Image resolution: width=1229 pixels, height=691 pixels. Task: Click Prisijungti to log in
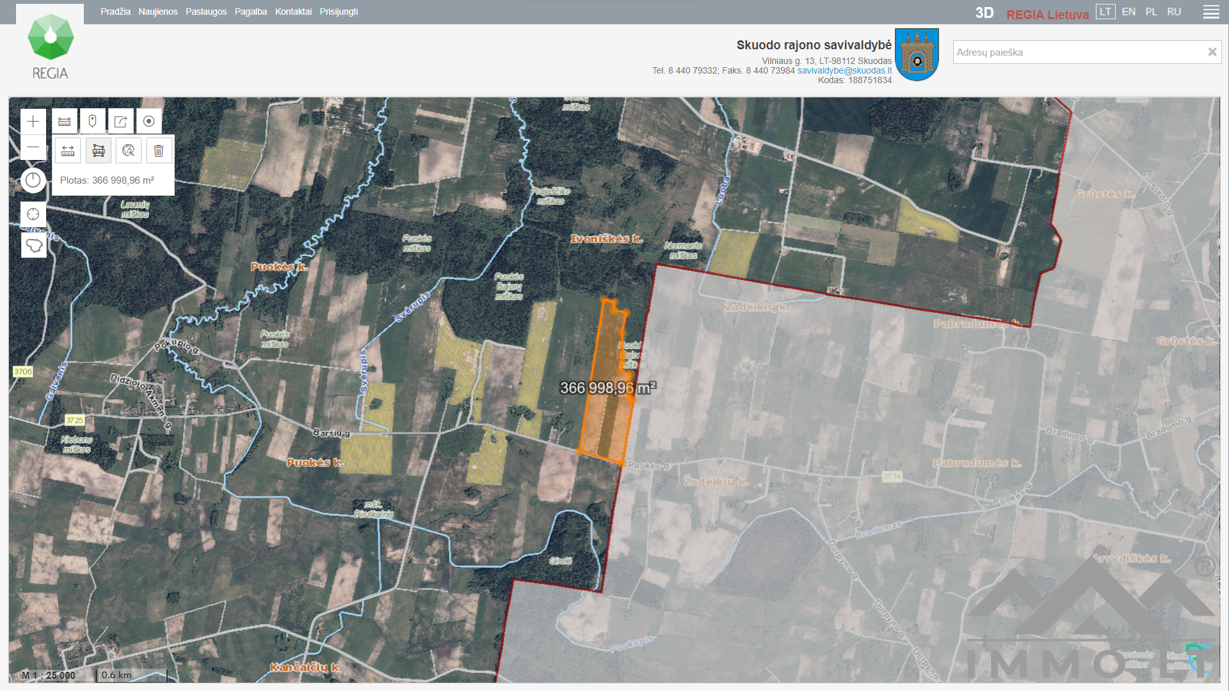click(x=339, y=12)
